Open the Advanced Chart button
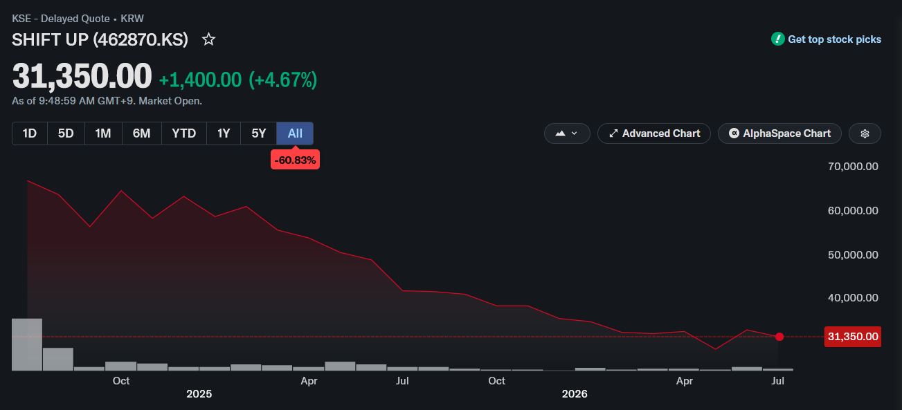The height and width of the screenshot is (410, 902). 654,133
